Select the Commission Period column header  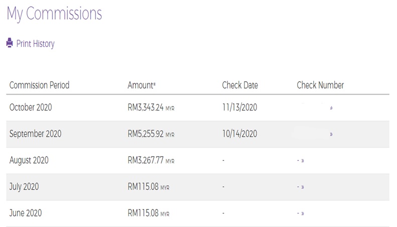pyautogui.click(x=39, y=85)
